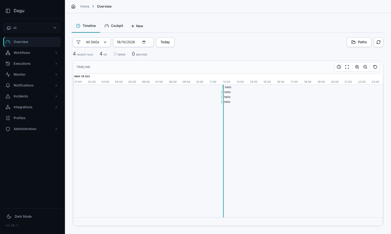Image resolution: width=391 pixels, height=234 pixels.
Task: Click the Integrations webhook icon
Action: click(x=8, y=107)
